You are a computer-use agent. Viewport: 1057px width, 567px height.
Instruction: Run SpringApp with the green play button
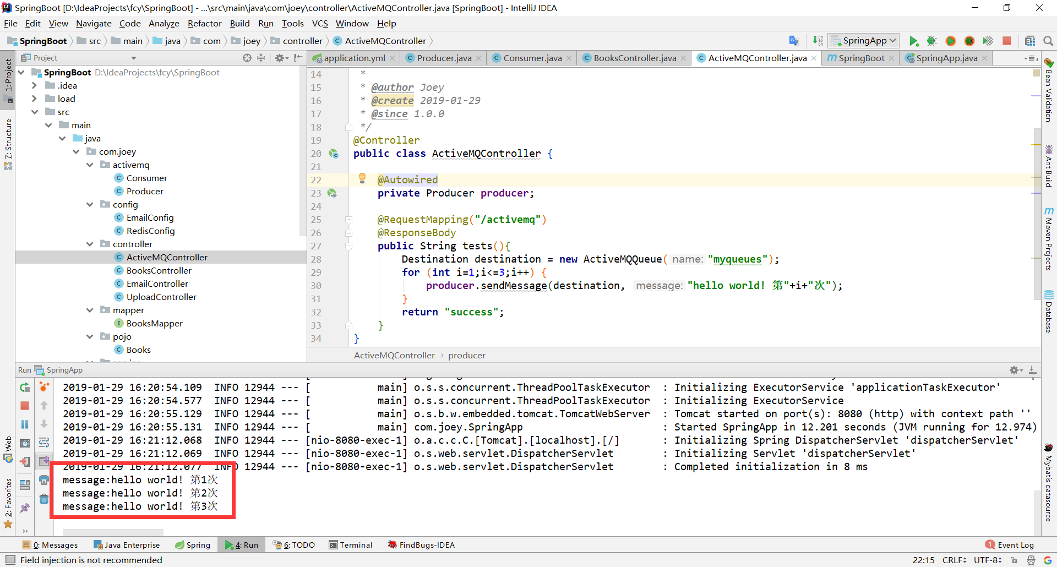(913, 41)
